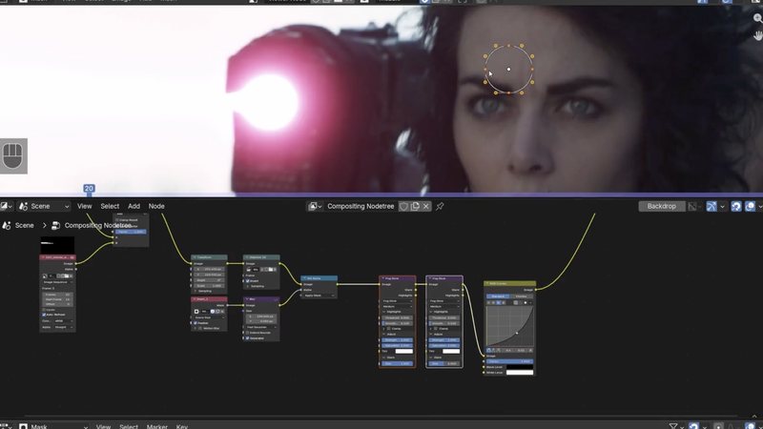Screen dimensions: 763x429
Task: Click the Tint white swatch in first Fog Glow node
Action: 403,351
